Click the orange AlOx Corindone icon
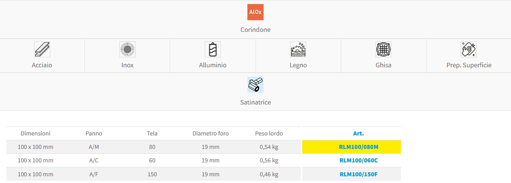Viewport: 511px width, 183px height. [255, 13]
